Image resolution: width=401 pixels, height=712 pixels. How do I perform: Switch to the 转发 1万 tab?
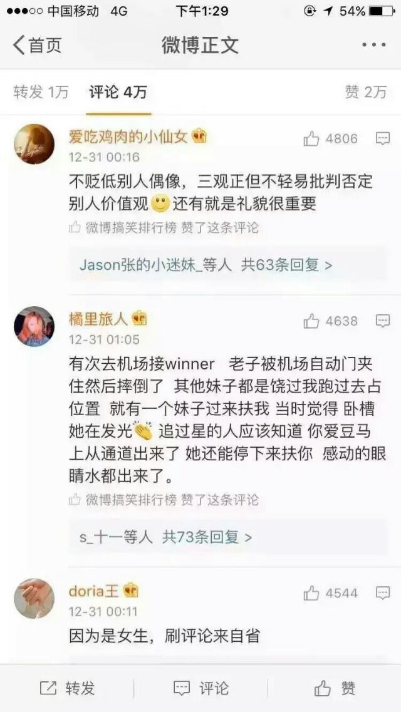41,93
